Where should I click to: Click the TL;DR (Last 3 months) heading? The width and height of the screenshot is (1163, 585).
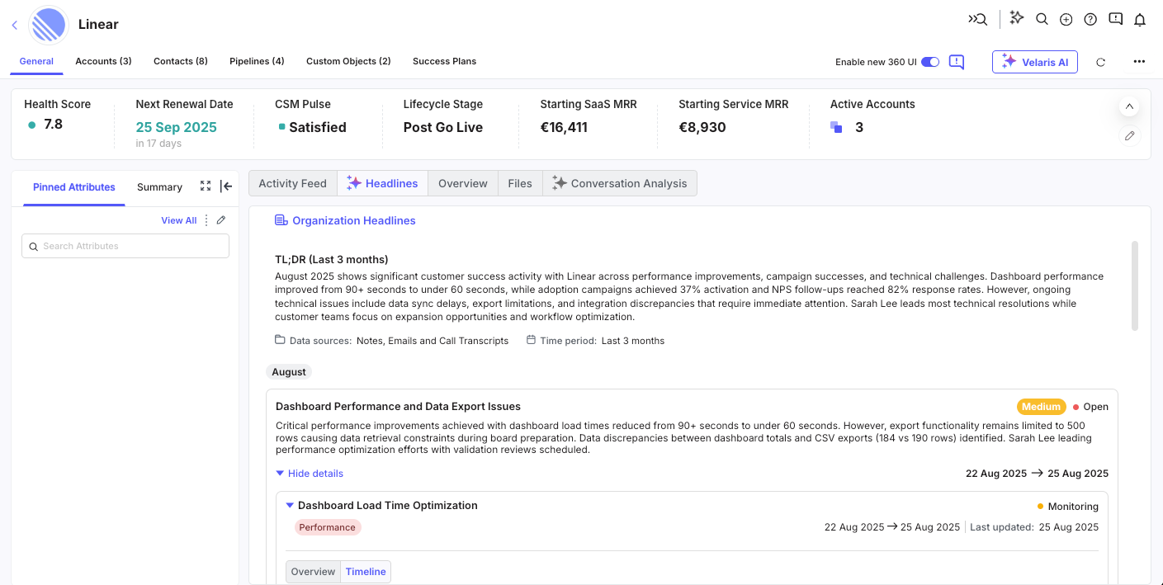[x=332, y=259]
